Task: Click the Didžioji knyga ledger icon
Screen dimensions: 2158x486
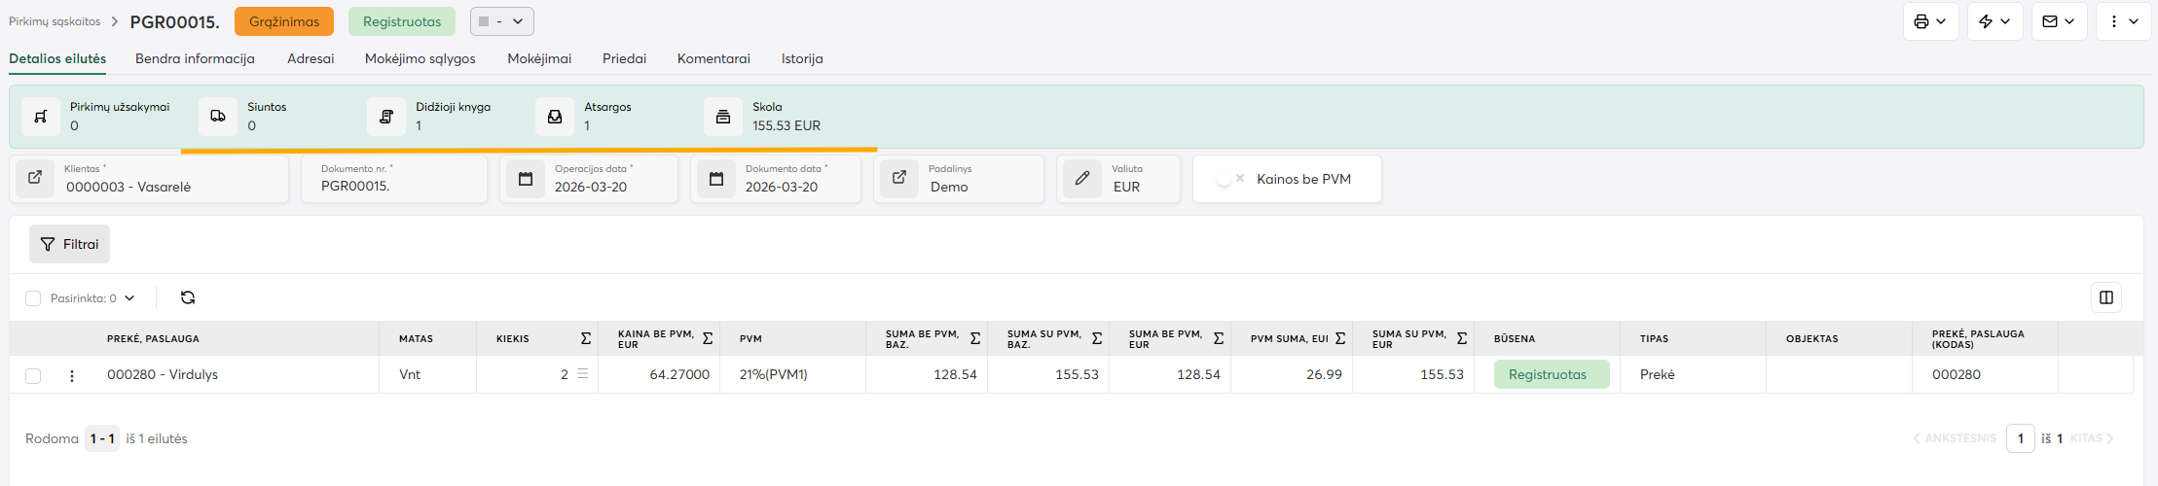Action: [x=386, y=117]
